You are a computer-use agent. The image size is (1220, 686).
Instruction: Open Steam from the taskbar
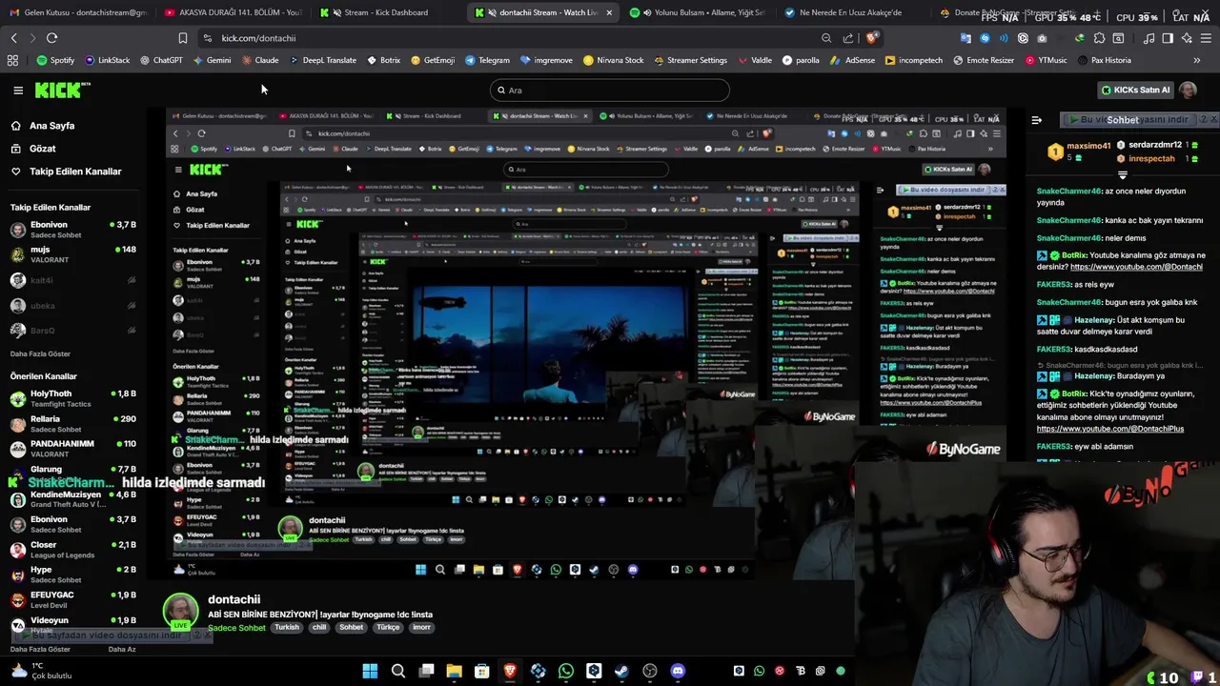pos(621,671)
